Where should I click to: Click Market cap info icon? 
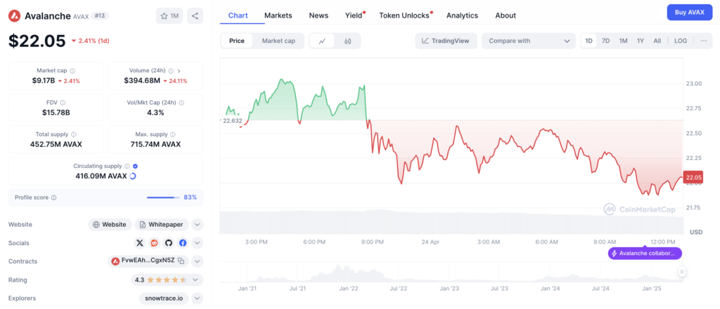(x=72, y=71)
